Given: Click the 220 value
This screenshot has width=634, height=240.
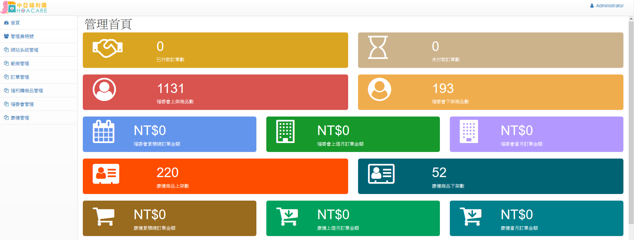Looking at the screenshot, I should click(x=168, y=172).
